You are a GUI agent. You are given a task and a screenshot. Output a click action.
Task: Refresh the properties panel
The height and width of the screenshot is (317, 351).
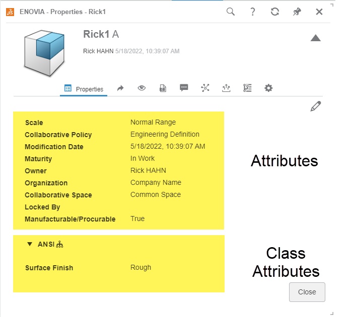point(274,12)
